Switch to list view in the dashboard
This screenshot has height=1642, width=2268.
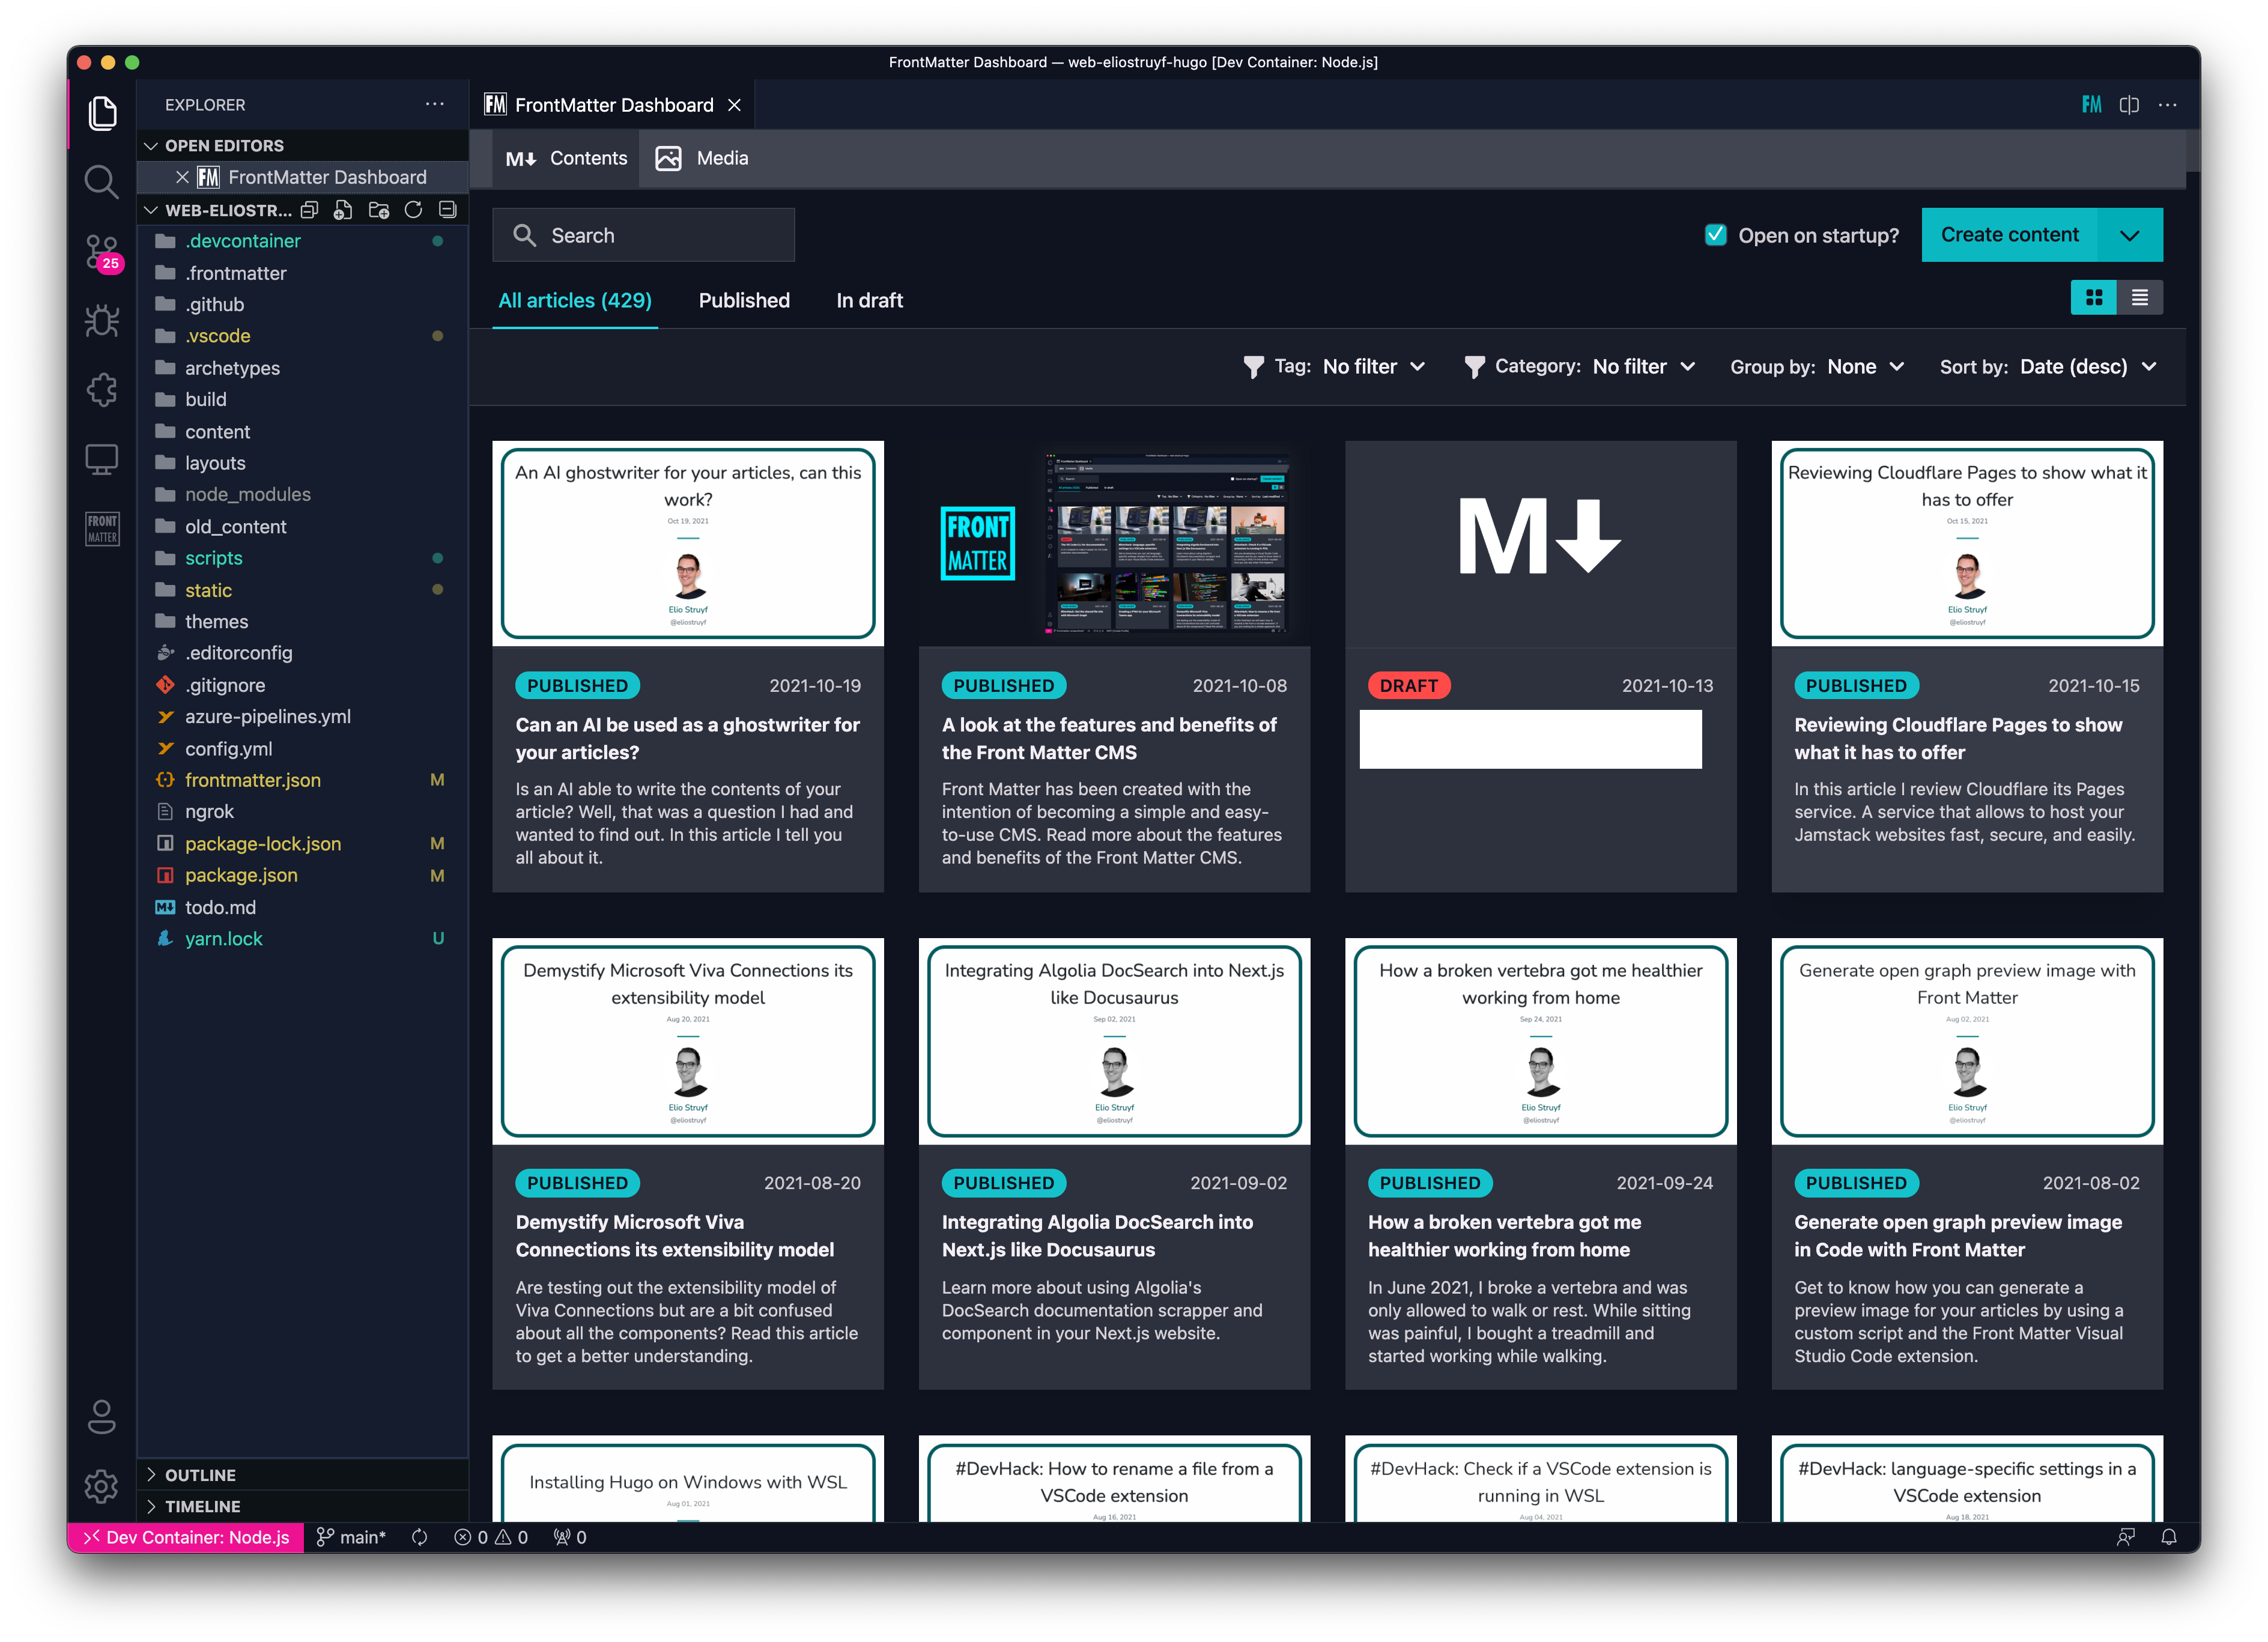pyautogui.click(x=2140, y=297)
